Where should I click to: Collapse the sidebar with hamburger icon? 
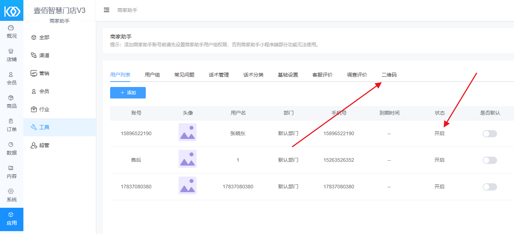coord(107,10)
